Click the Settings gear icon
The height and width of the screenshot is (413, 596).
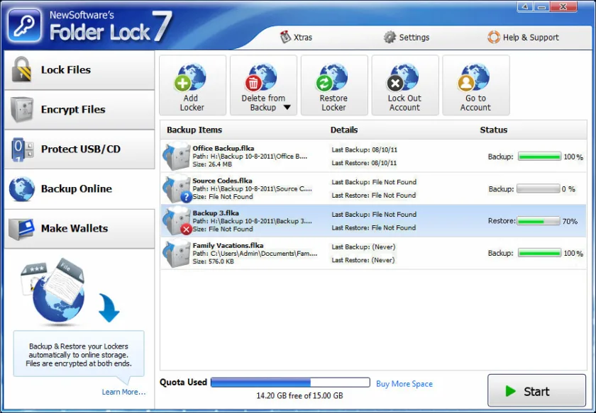(390, 38)
